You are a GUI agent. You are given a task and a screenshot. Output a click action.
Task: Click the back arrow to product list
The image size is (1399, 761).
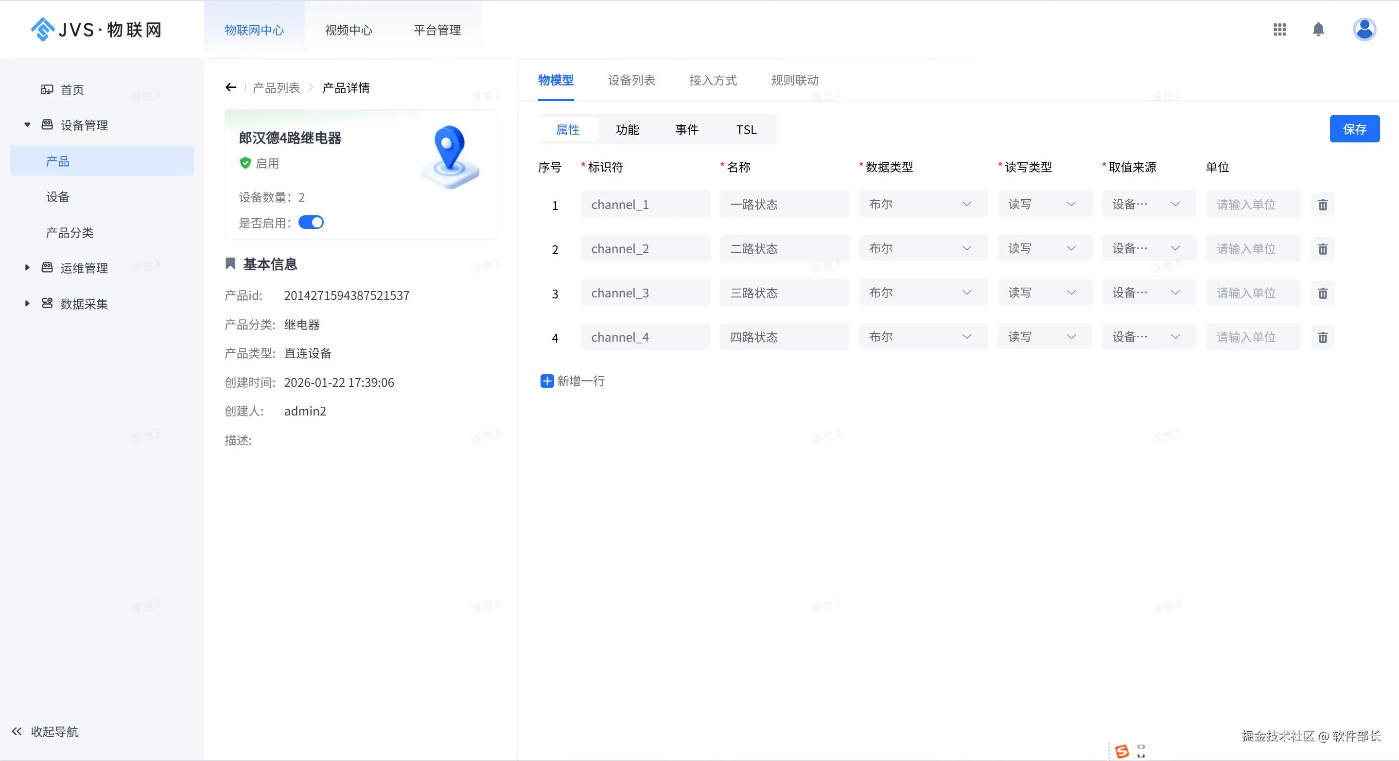[231, 87]
